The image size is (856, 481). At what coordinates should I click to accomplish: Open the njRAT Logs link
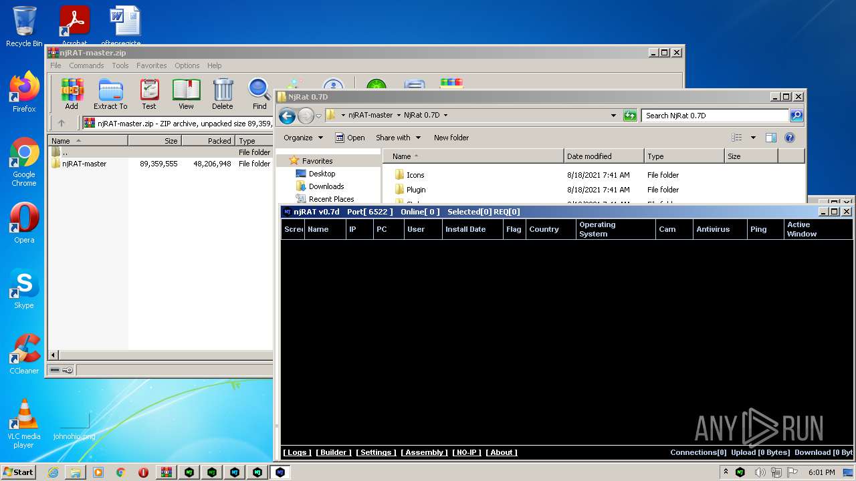[296, 452]
